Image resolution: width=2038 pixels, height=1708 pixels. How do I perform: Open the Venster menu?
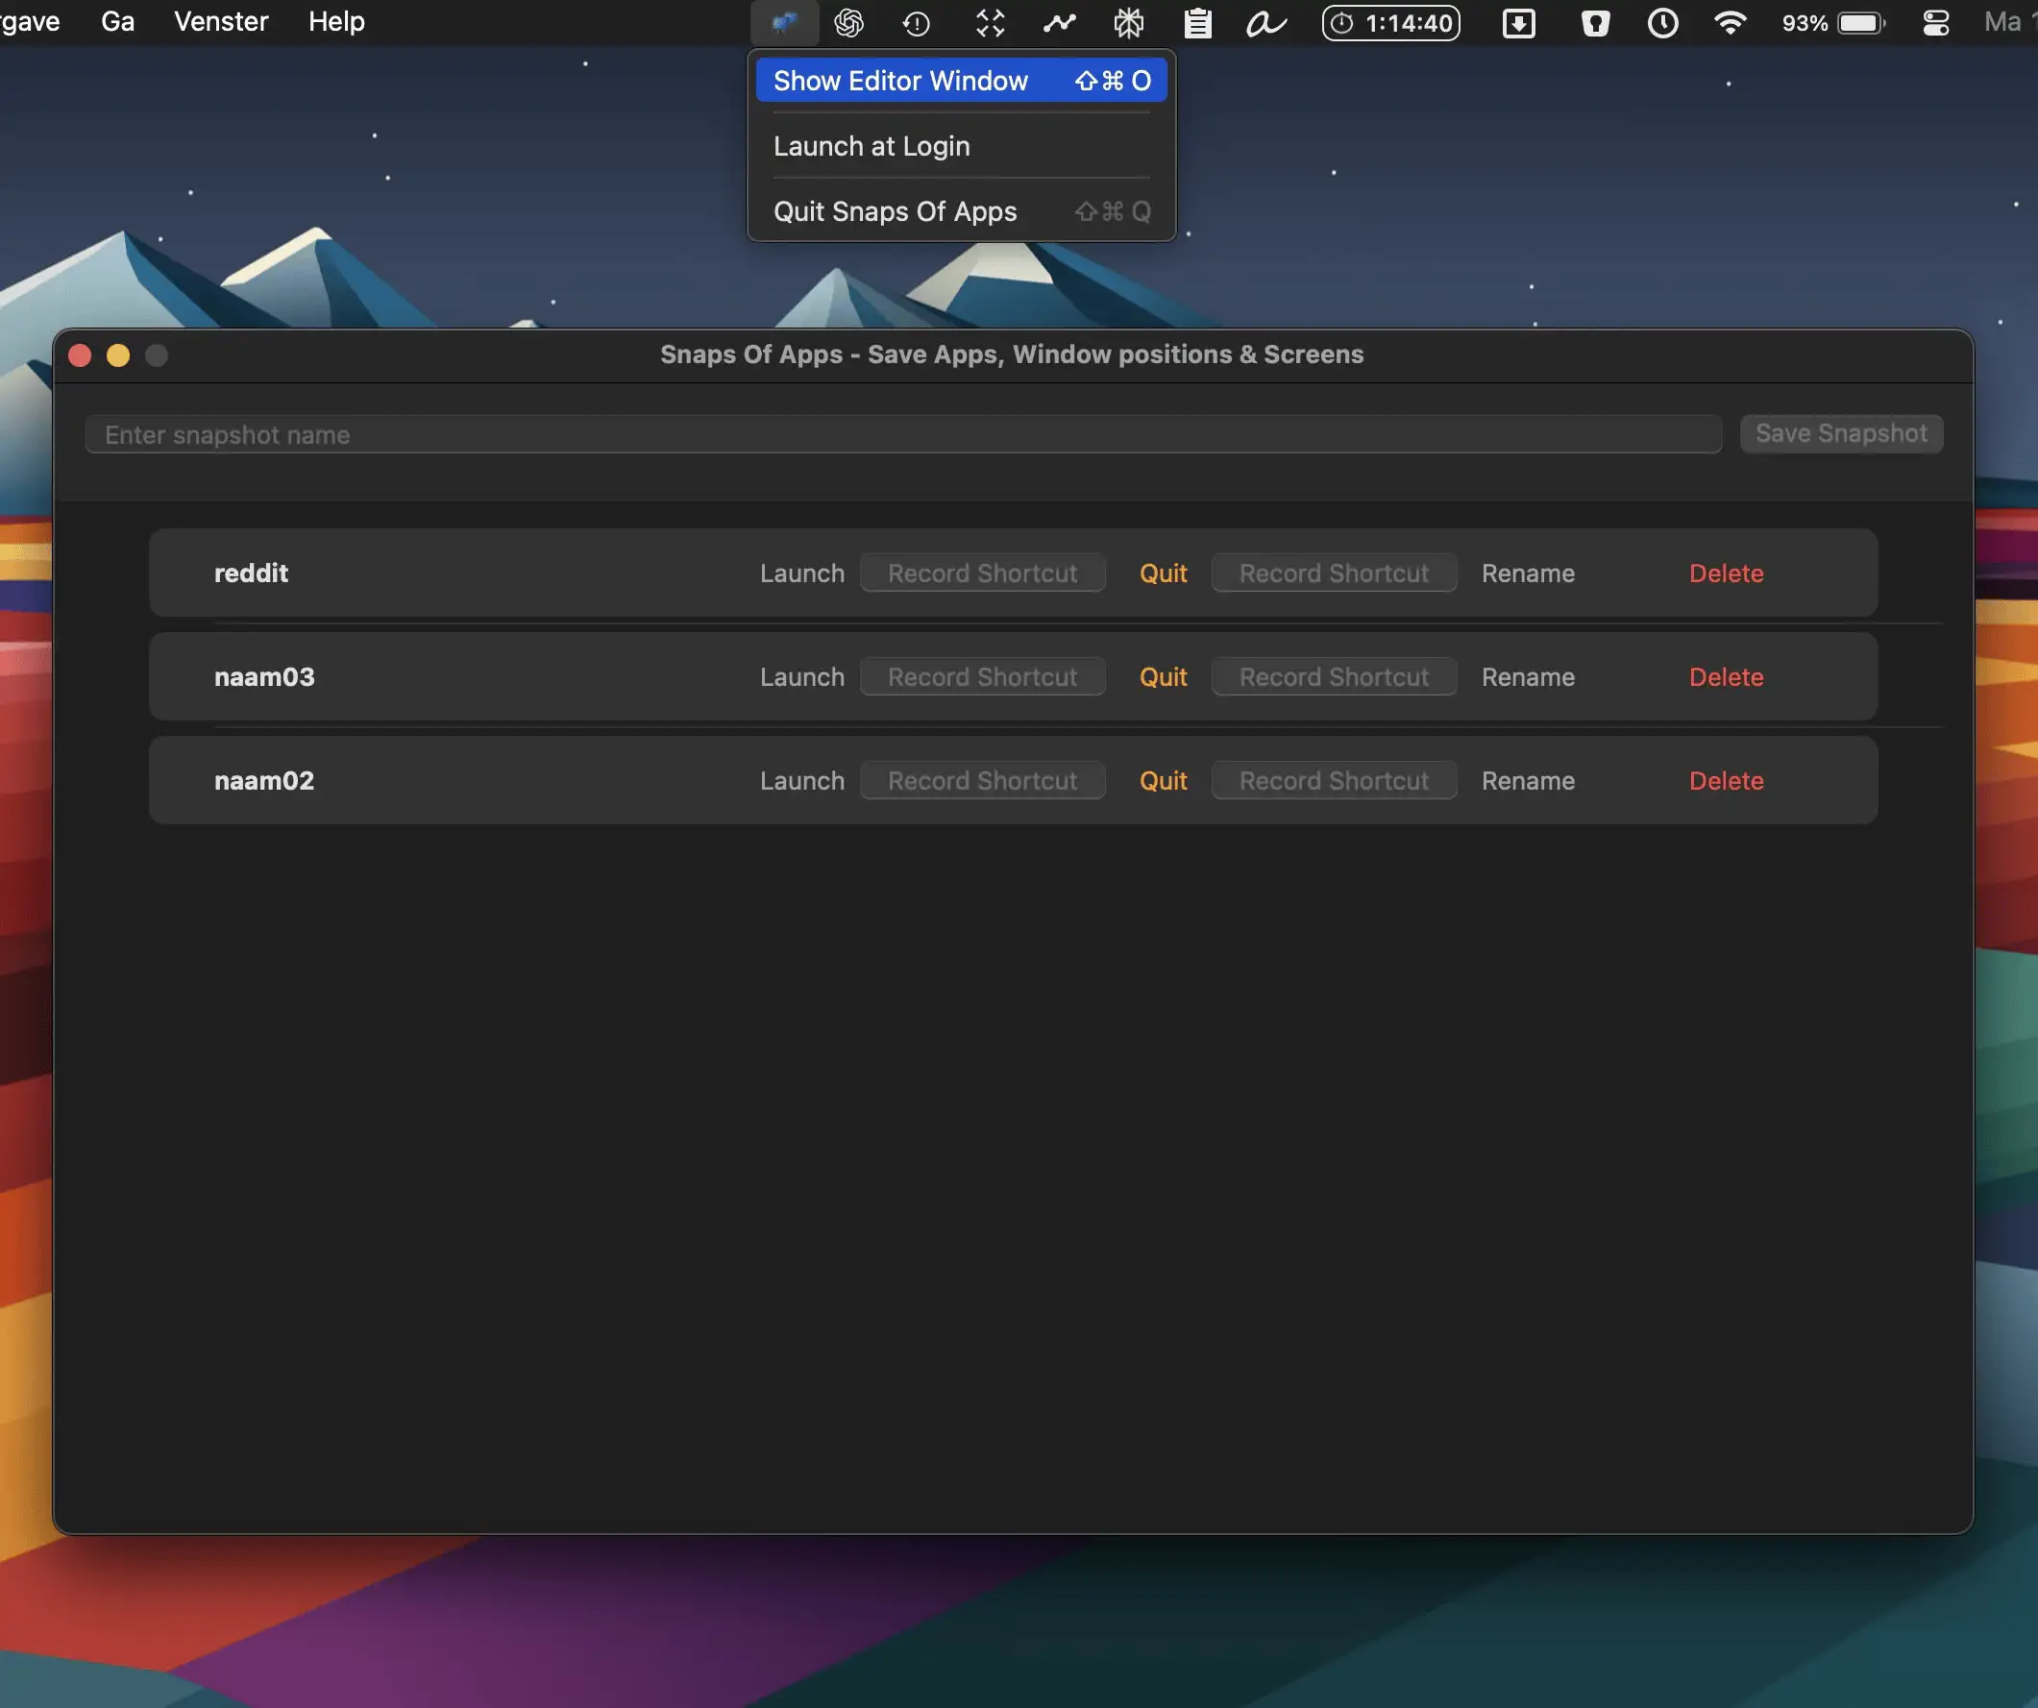point(220,21)
